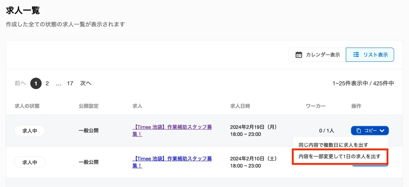Open the job link dated 2024年2月10日
Image resolution: width=409 pixels, height=187 pixels.
pyautogui.click(x=172, y=162)
